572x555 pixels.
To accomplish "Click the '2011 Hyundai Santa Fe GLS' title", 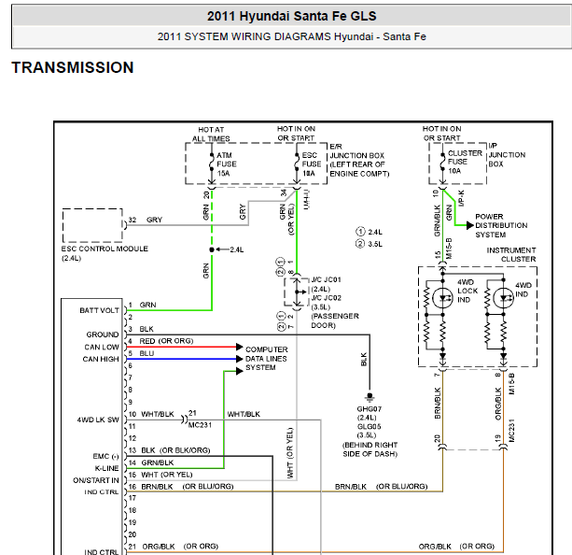I will (291, 16).
